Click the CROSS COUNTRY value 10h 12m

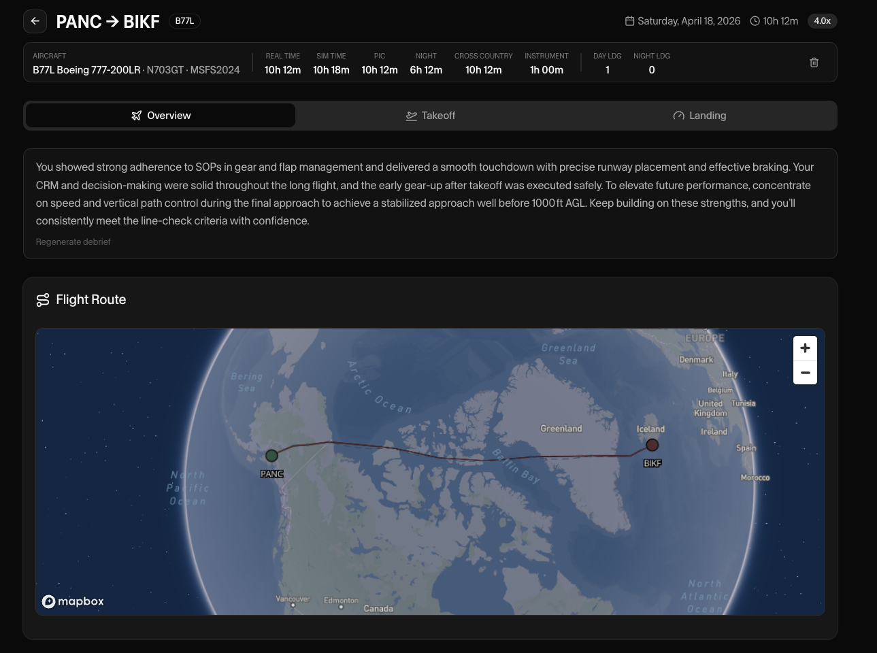[x=483, y=70]
